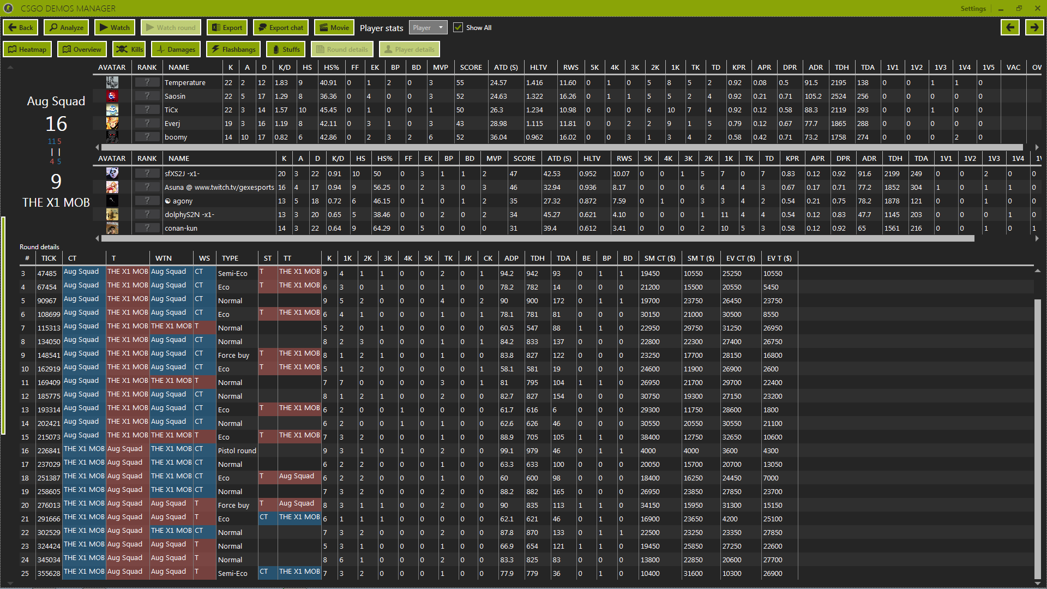Export demo data with Export
The image size is (1047, 589).
(227, 27)
